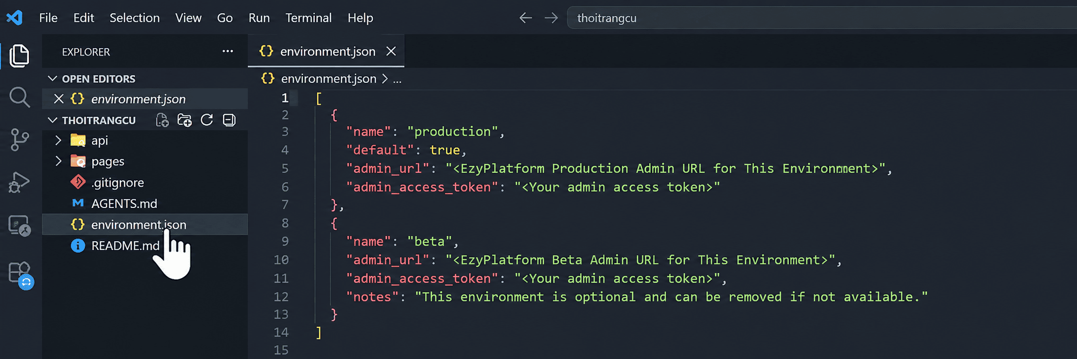Screen dimensions: 1077x359
Task: Click the VS Code logo icon
Action: click(x=14, y=18)
